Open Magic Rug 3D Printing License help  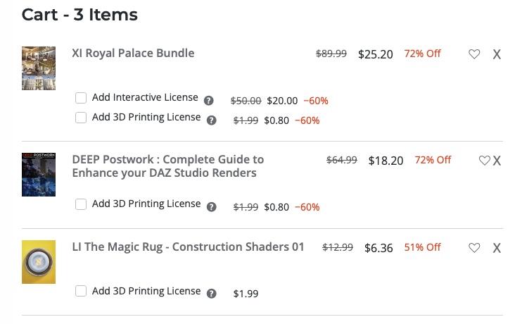point(211,294)
